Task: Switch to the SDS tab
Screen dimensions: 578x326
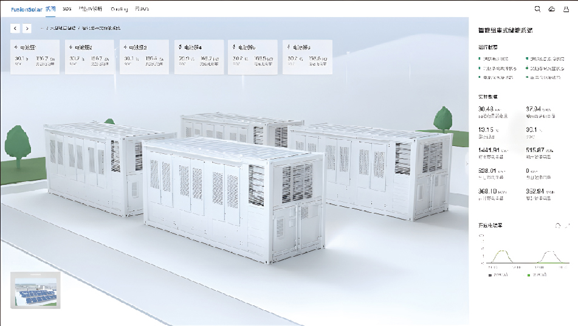Action: click(67, 9)
